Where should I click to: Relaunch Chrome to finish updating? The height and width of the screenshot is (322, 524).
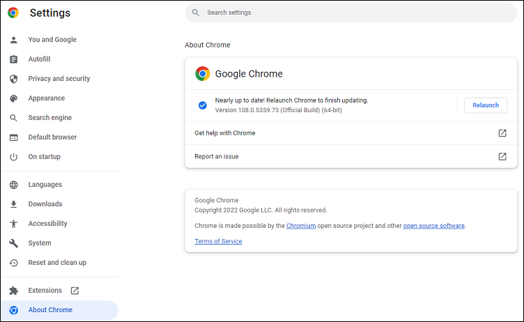485,105
